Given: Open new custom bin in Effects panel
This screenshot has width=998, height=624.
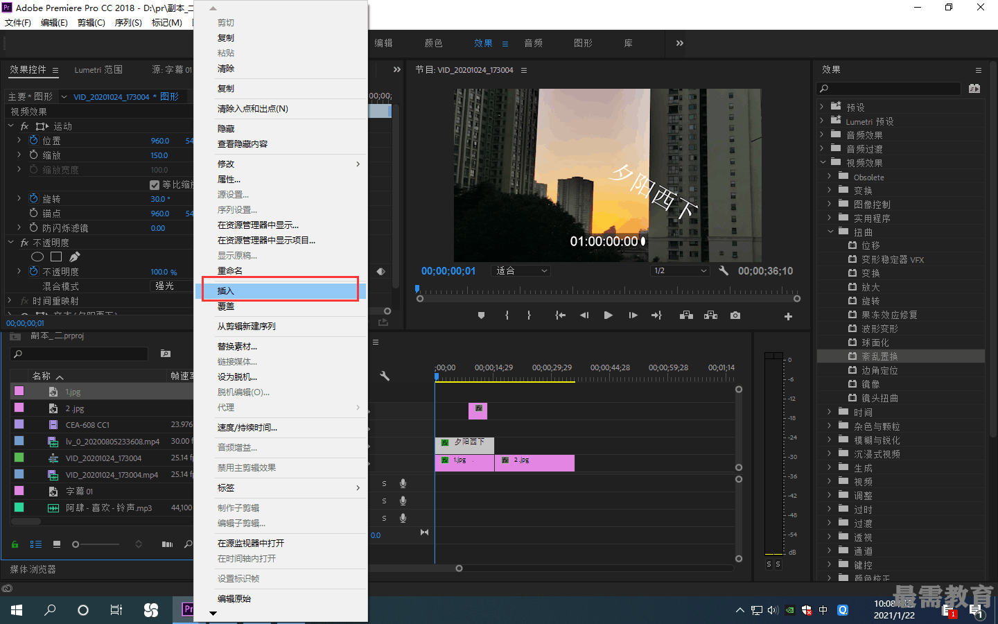Looking at the screenshot, I should (974, 88).
